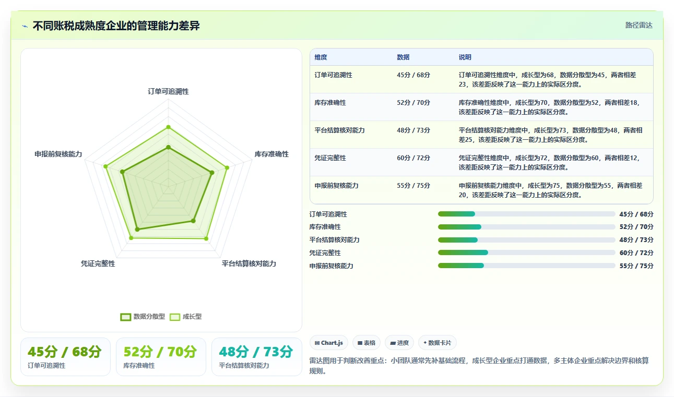Click the 数据 column header
674x397 pixels.
(x=403, y=57)
